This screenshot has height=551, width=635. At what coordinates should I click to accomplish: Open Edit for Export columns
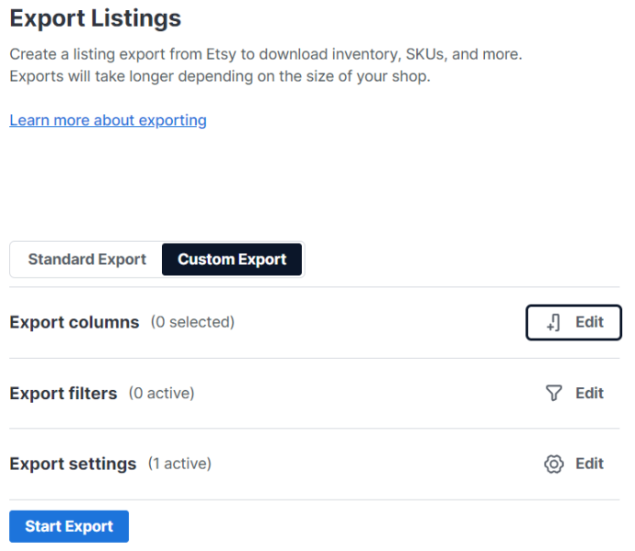click(x=573, y=323)
